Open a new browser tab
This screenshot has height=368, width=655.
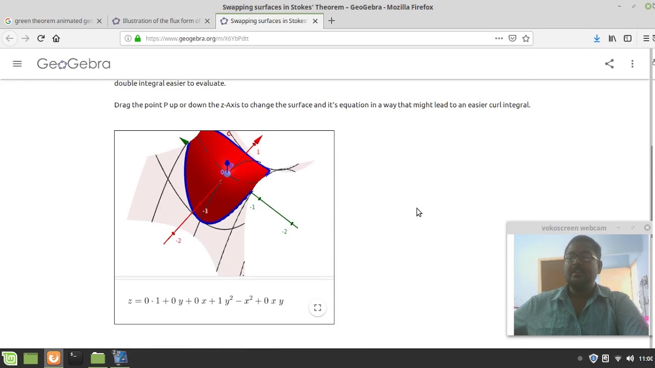pos(332,21)
